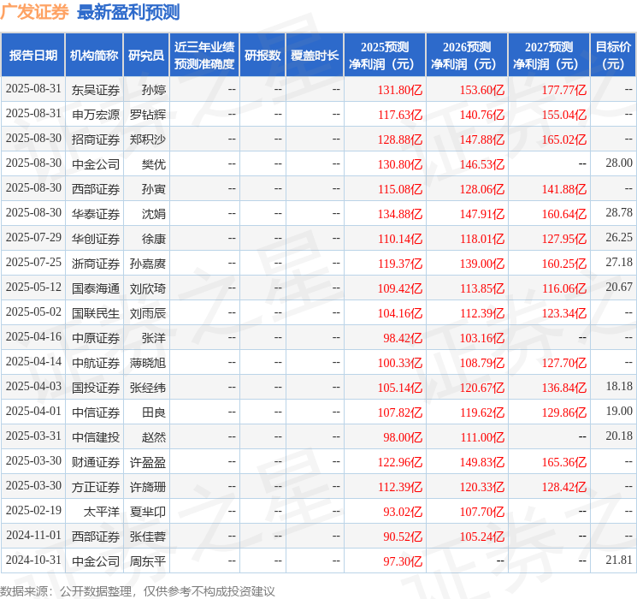Click the 数据来源 disclaimer footer text
637x599 pixels.
[138, 590]
